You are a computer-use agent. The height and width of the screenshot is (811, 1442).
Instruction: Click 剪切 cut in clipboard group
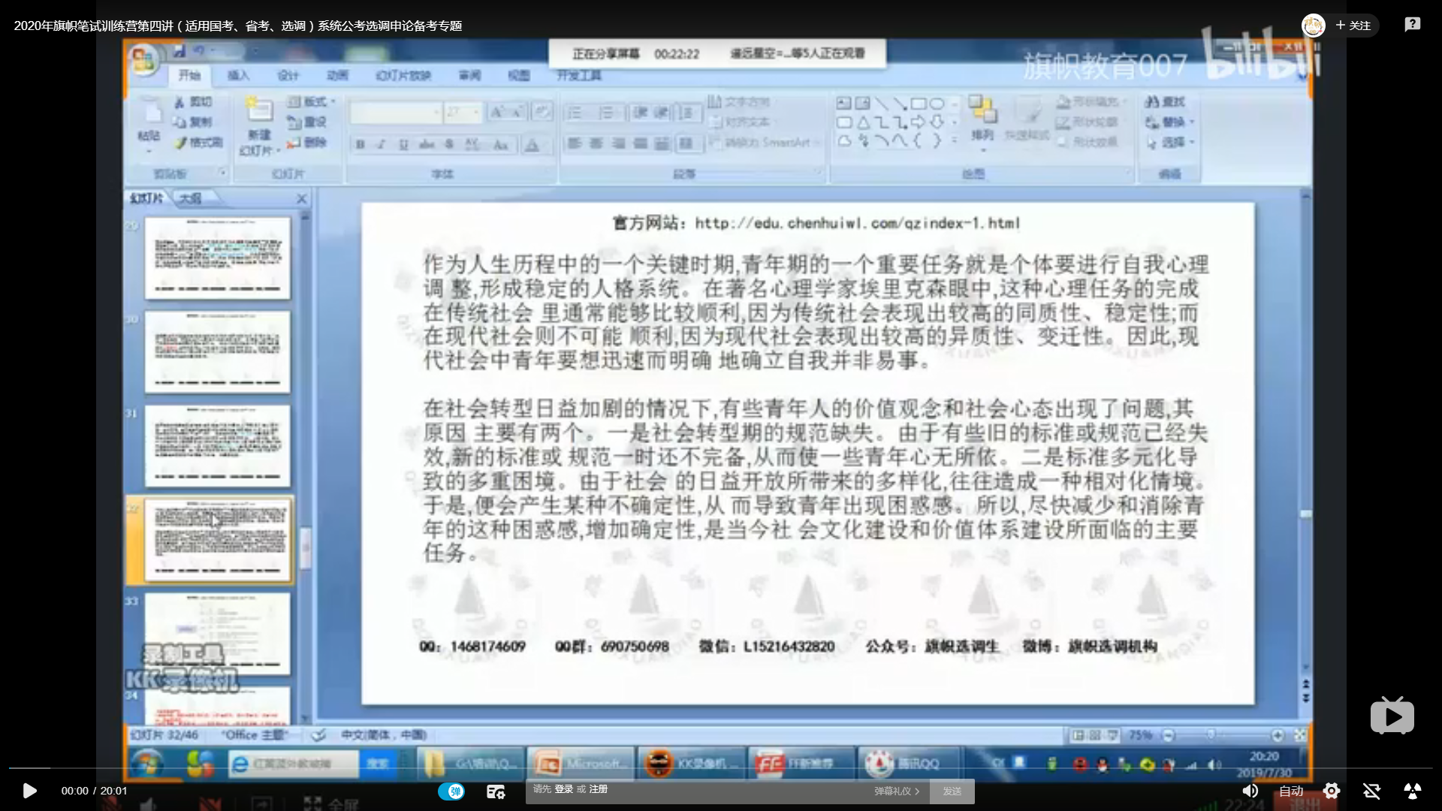(194, 102)
